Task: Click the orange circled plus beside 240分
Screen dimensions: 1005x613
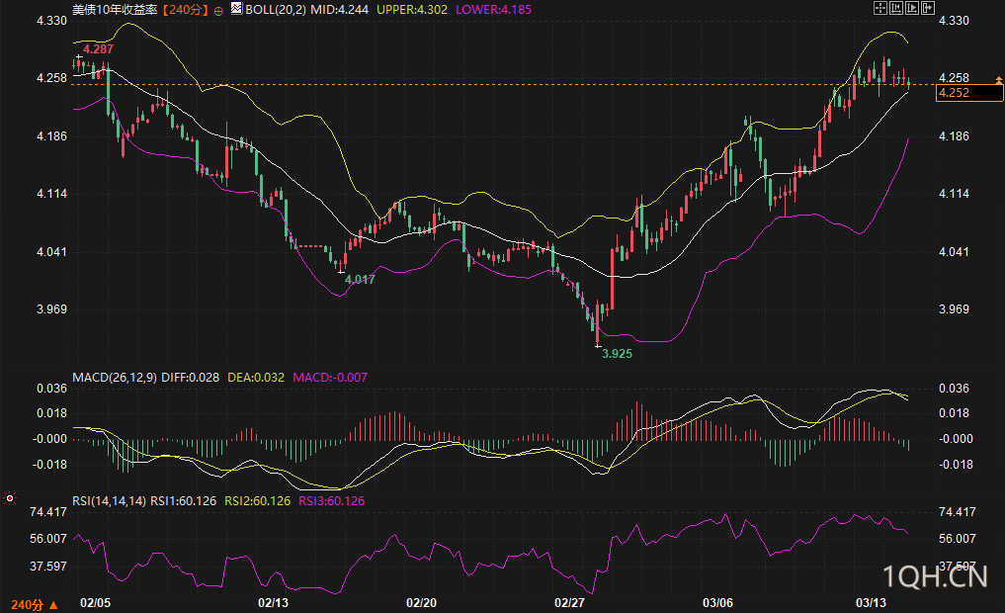Action: click(x=218, y=8)
